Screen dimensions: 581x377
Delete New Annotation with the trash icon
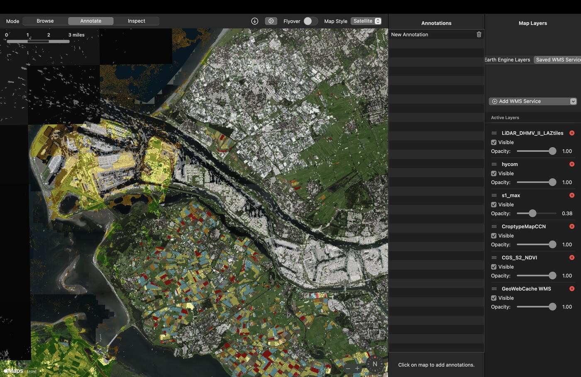coord(479,34)
